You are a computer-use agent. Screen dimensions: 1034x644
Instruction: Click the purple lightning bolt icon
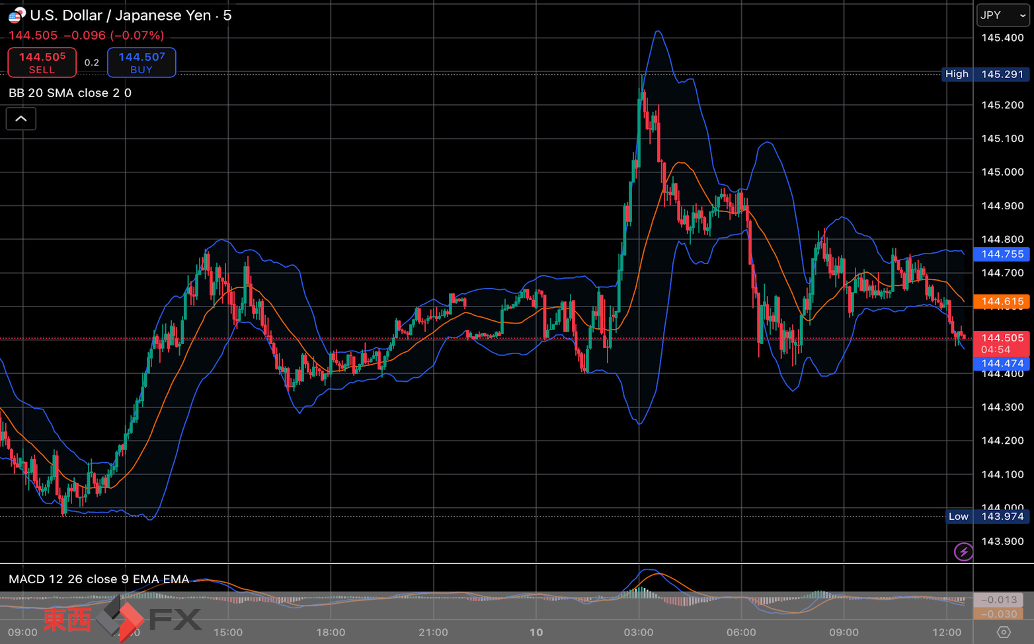coord(963,552)
